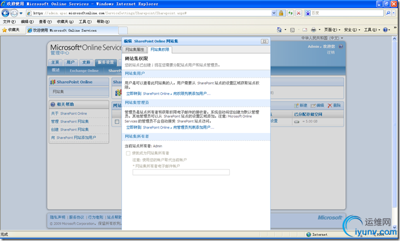The height and width of the screenshot is (241, 400).
Task: Open the 安全(S) command bar dropdown
Action: pyautogui.click(x=352, y=30)
